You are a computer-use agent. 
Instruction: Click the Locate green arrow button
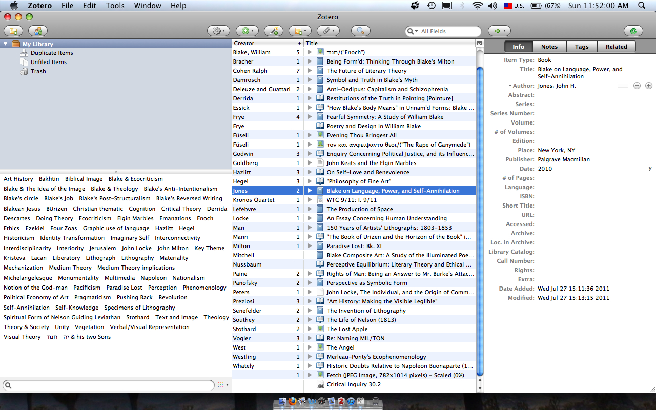[499, 31]
